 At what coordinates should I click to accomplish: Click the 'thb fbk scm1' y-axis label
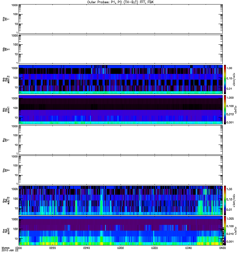6,110
